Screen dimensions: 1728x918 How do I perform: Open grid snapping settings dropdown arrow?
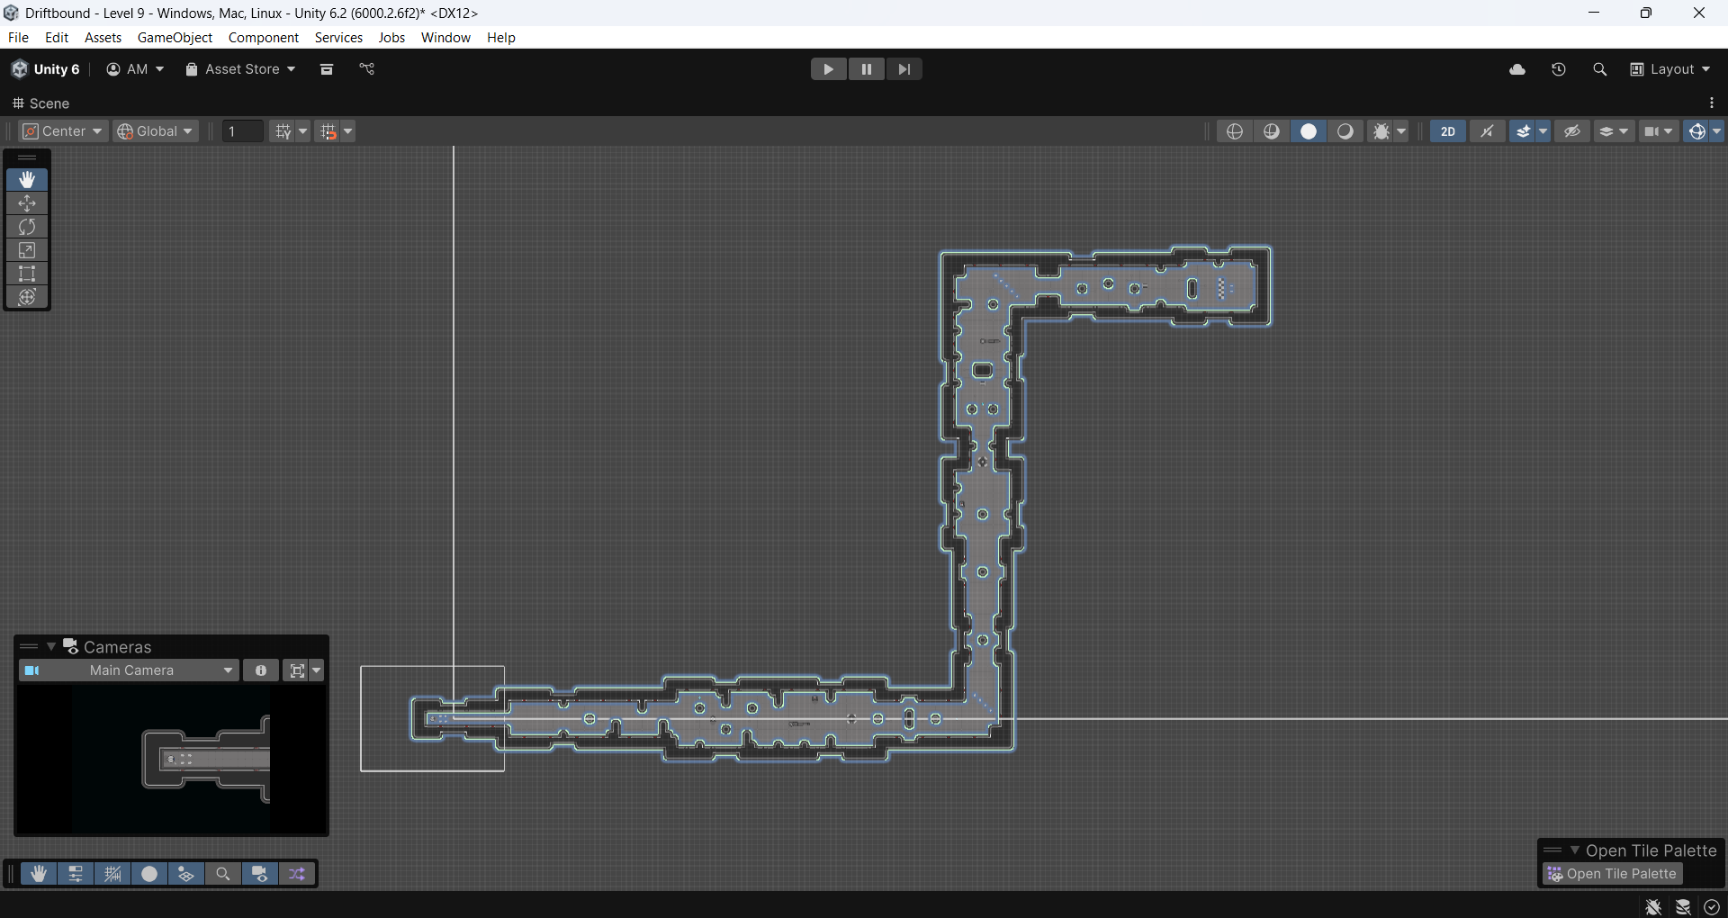[348, 131]
